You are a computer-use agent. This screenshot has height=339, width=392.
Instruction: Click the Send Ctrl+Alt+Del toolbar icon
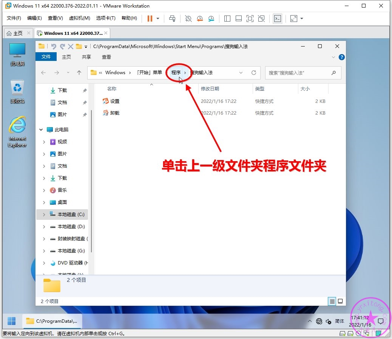pos(172,19)
